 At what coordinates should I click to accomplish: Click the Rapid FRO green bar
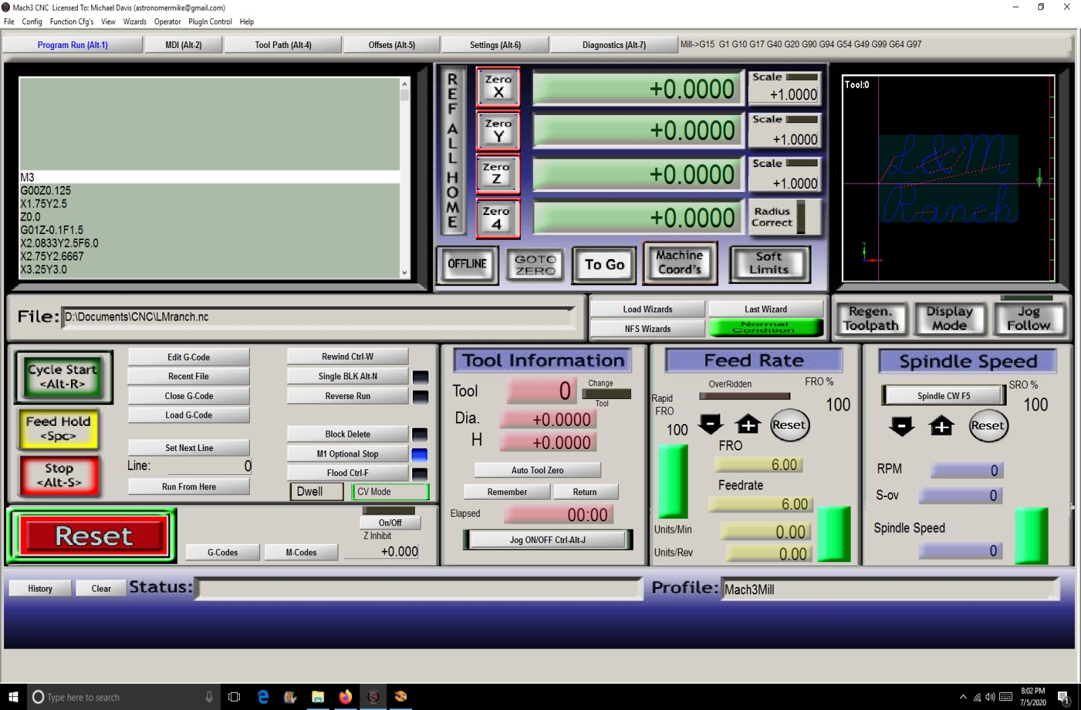click(x=673, y=481)
